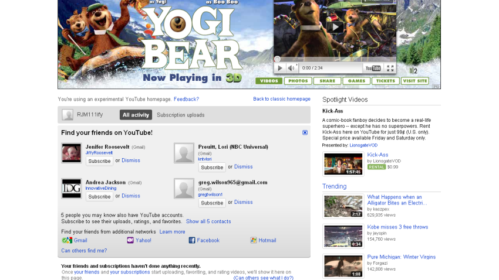Open the VIDEOS tab on the Yogi Bear banner
The height and width of the screenshot is (280, 499).
point(269,81)
